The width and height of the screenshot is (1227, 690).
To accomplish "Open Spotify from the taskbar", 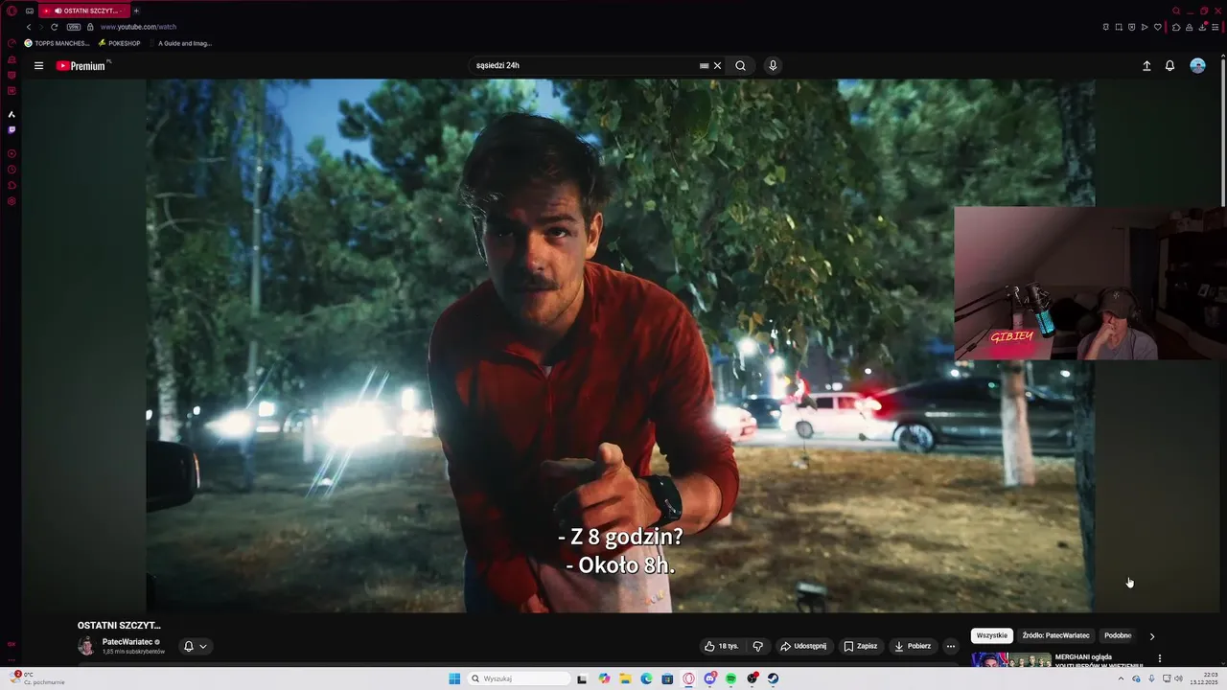I will (x=730, y=678).
